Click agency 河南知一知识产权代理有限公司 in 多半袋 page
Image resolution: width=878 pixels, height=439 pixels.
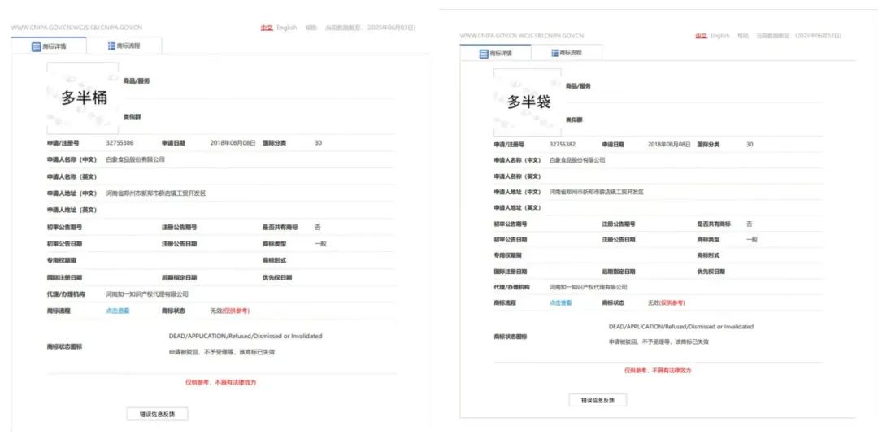point(589,287)
